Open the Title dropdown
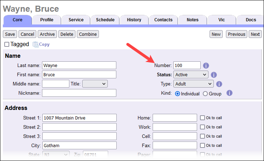Screen dimensions: 264x161 point(95,84)
